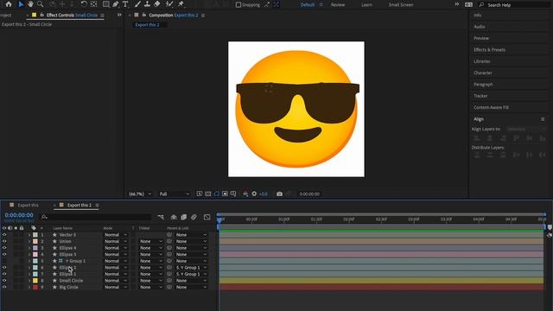Take a snapshot with the camera icon
The height and width of the screenshot is (311, 553).
(279, 194)
